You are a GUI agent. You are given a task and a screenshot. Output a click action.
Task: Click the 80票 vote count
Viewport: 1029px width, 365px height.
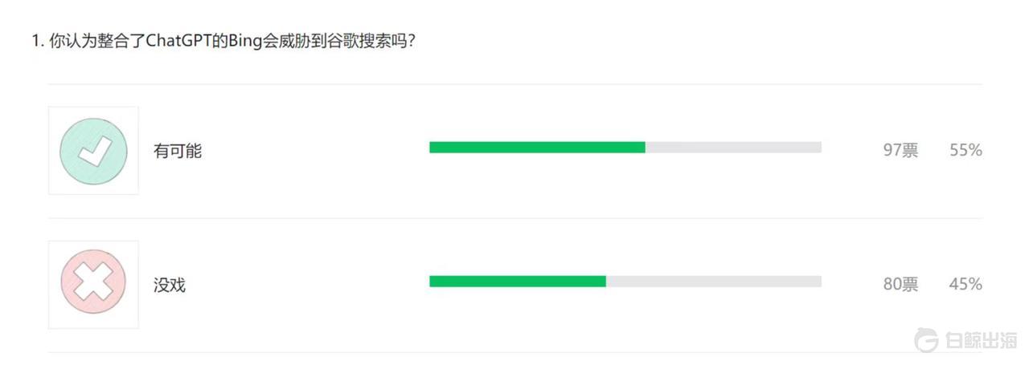pos(900,284)
